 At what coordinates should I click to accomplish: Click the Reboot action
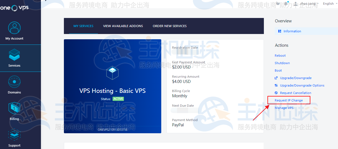tap(280, 56)
